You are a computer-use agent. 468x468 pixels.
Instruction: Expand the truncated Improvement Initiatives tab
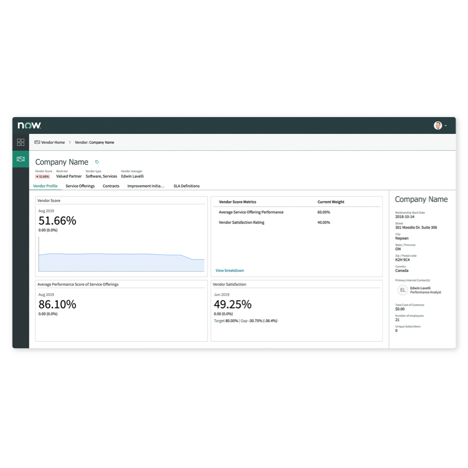145,186
